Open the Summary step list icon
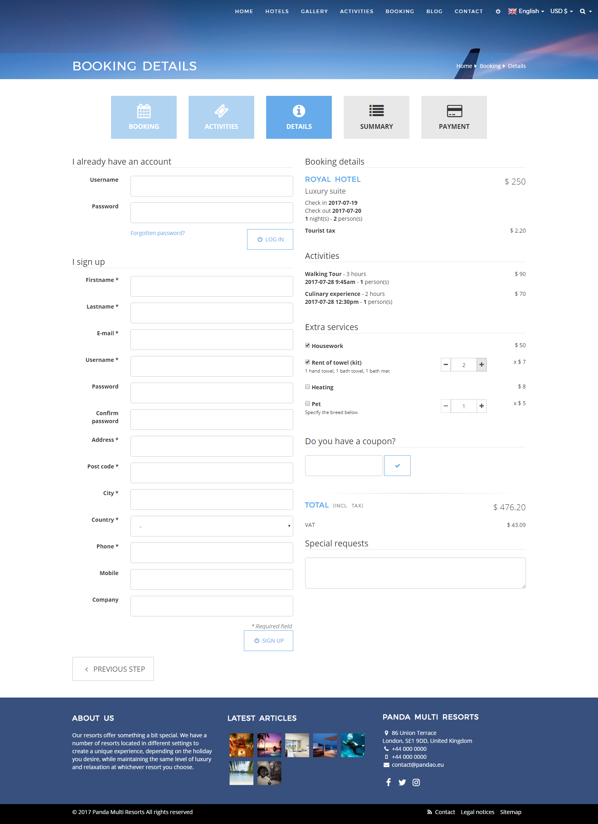This screenshot has width=598, height=824. (376, 111)
